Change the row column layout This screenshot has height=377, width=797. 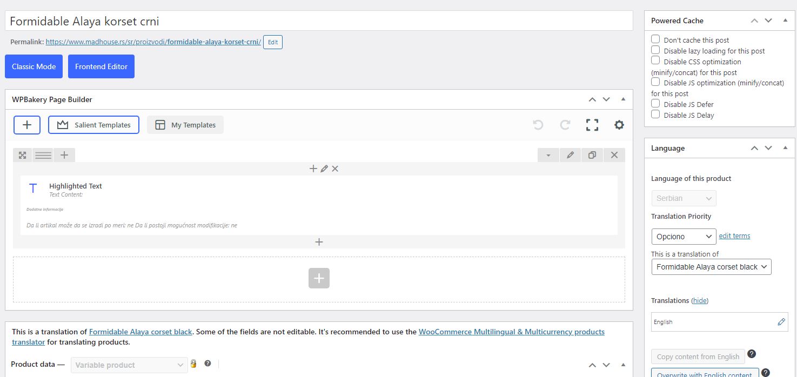pyautogui.click(x=43, y=155)
